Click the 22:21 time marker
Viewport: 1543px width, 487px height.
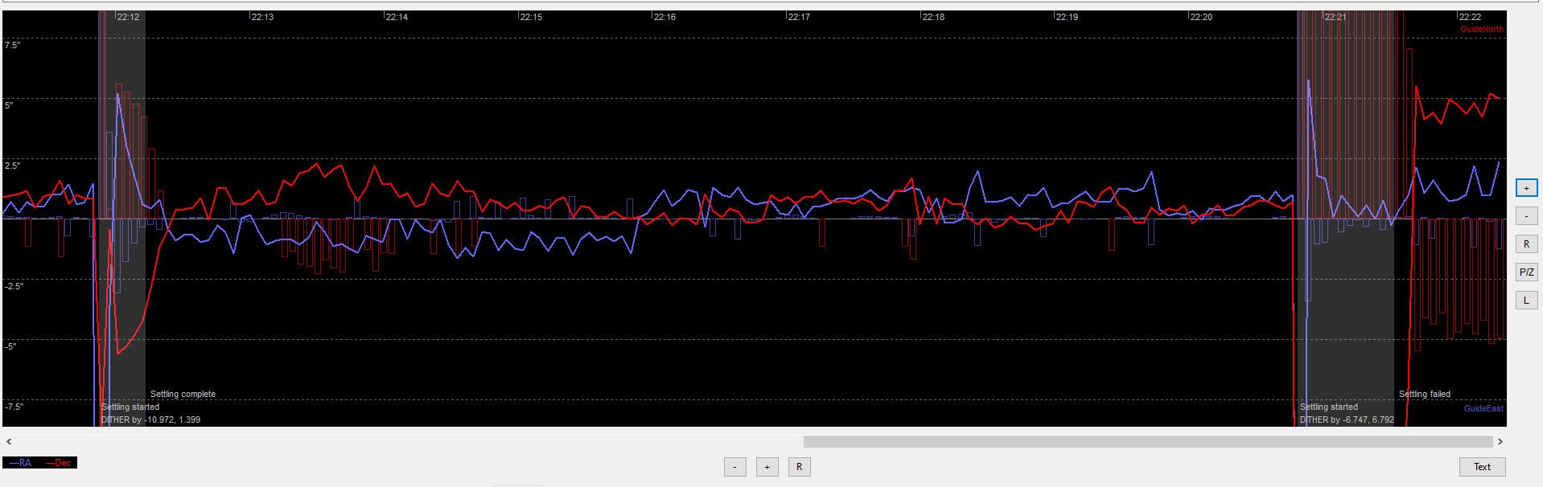[x=1335, y=17]
